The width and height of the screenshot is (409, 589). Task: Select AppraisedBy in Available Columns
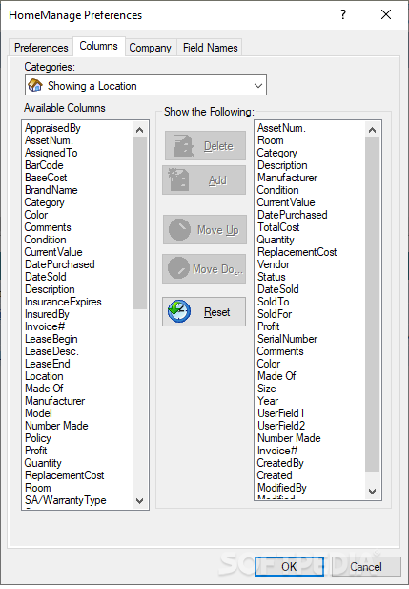click(x=52, y=128)
